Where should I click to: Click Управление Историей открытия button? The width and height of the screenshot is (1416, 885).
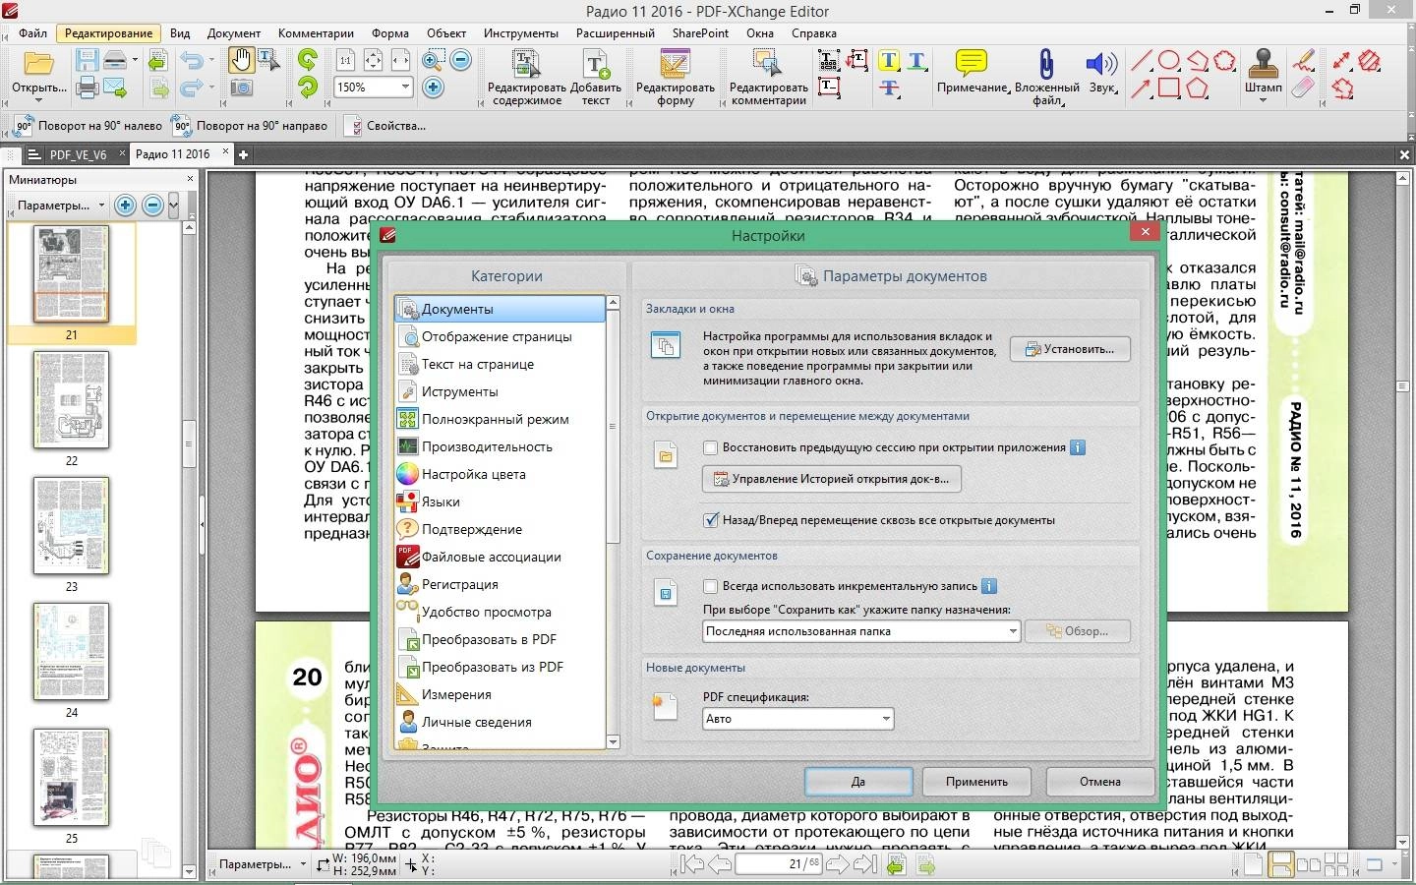coord(832,479)
